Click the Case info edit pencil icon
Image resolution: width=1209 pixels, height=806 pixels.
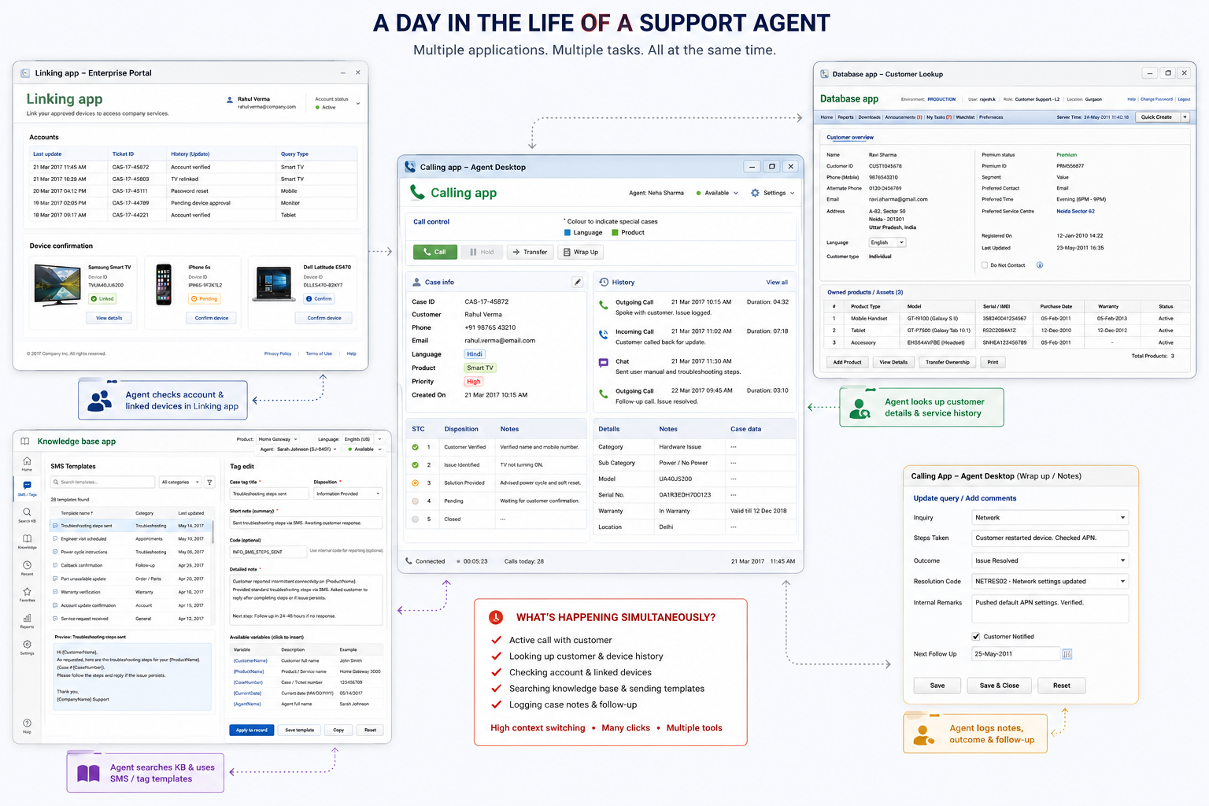coord(578,282)
